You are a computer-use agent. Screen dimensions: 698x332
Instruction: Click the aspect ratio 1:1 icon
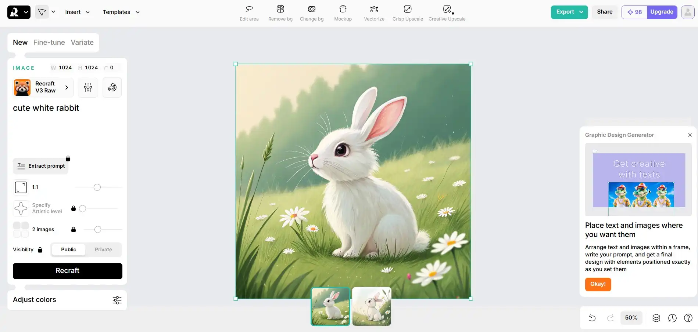(x=21, y=187)
